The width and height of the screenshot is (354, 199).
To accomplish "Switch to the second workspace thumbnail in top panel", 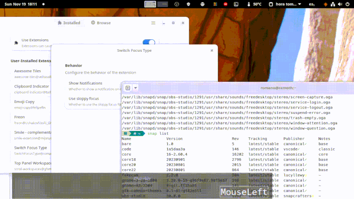I will click(x=162, y=4).
